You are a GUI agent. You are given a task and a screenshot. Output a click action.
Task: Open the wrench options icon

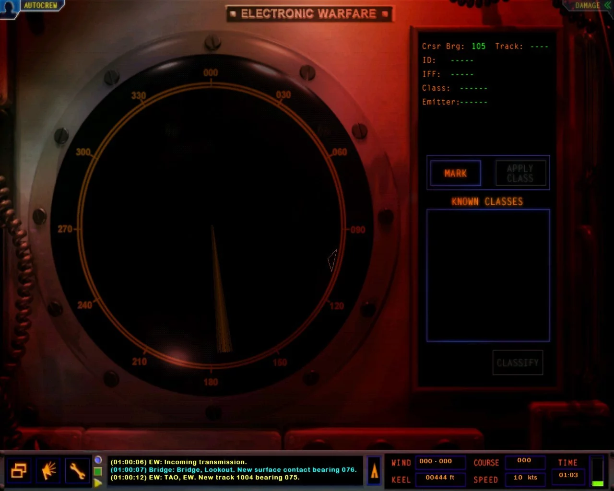[x=78, y=471]
